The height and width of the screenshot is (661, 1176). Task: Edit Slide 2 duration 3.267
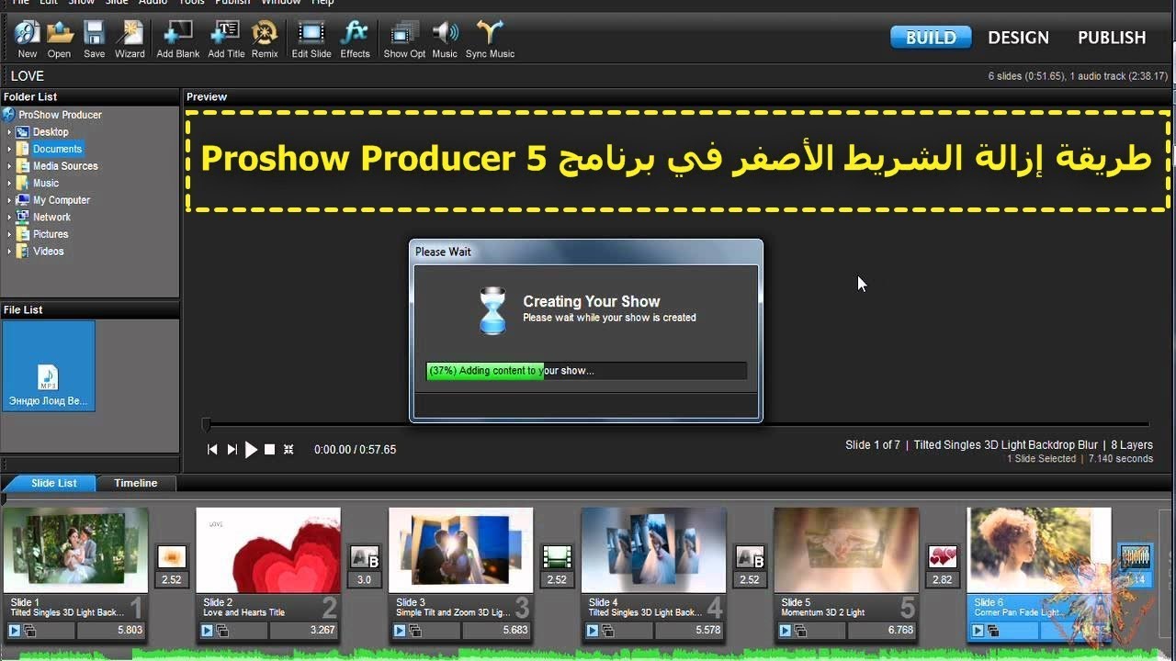(x=304, y=631)
